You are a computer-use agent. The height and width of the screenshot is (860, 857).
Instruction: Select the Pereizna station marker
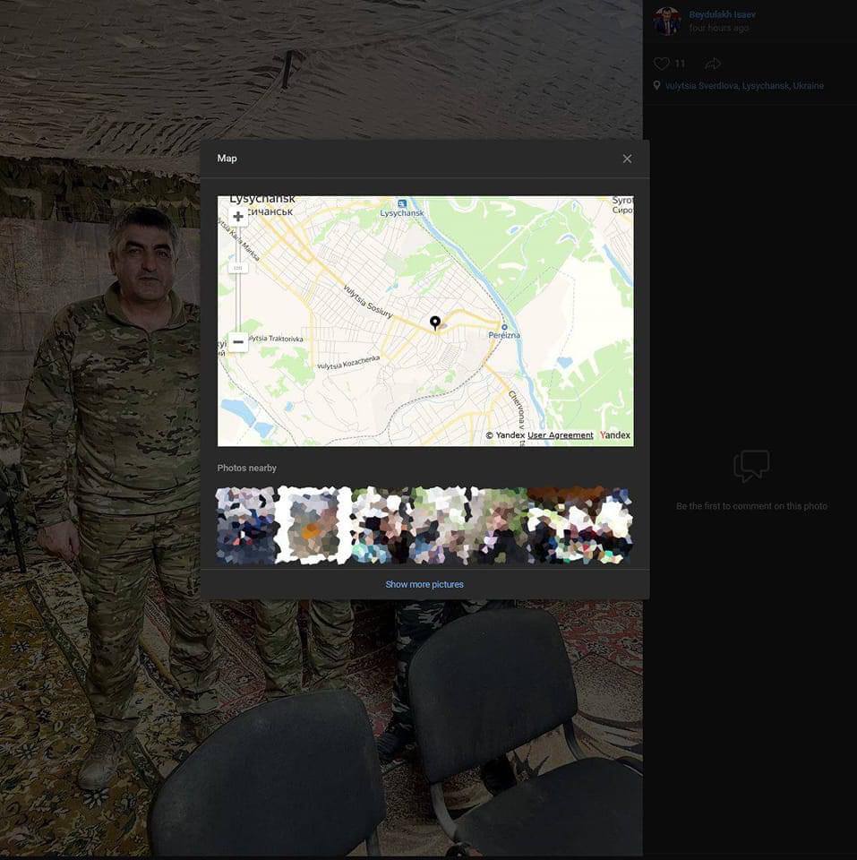coord(504,327)
